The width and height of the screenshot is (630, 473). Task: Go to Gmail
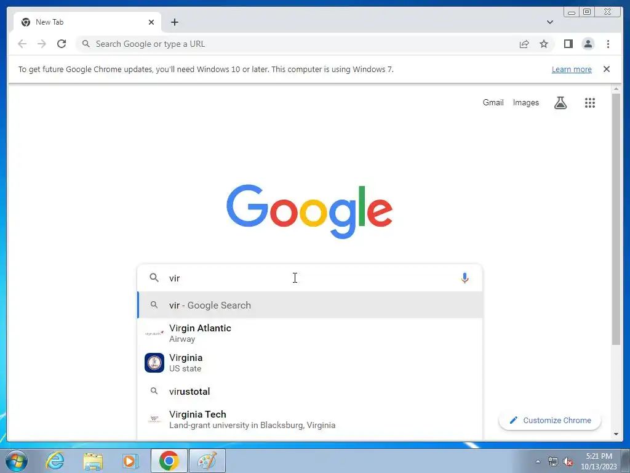[493, 103]
